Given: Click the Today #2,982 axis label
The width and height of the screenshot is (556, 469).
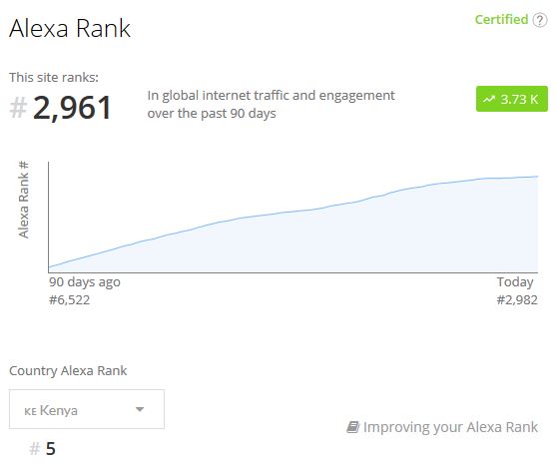Looking at the screenshot, I should coord(517,291).
